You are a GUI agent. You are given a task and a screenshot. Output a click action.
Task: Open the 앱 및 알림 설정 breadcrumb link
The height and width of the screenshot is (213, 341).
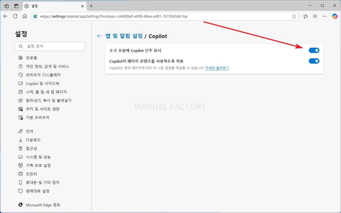pos(124,36)
